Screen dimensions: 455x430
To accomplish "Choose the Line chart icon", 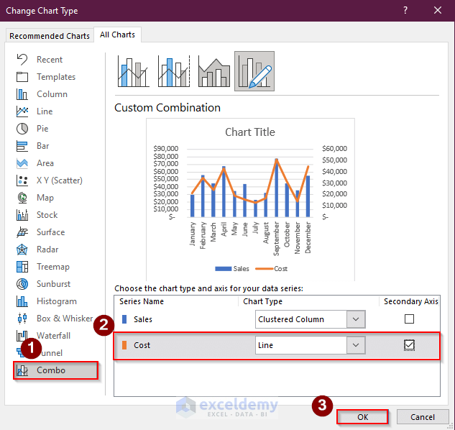I will 22,111.
